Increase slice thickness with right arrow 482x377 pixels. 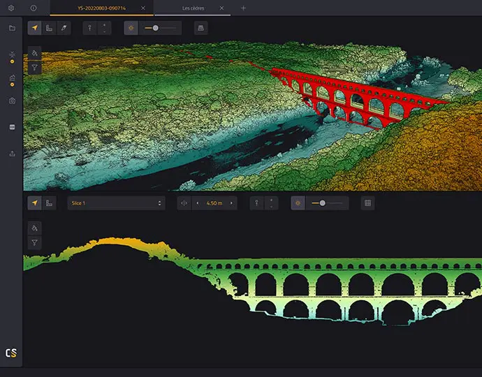[x=231, y=203]
